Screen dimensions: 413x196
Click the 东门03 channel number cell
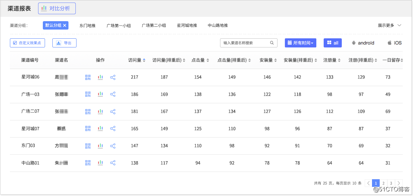click(28, 146)
